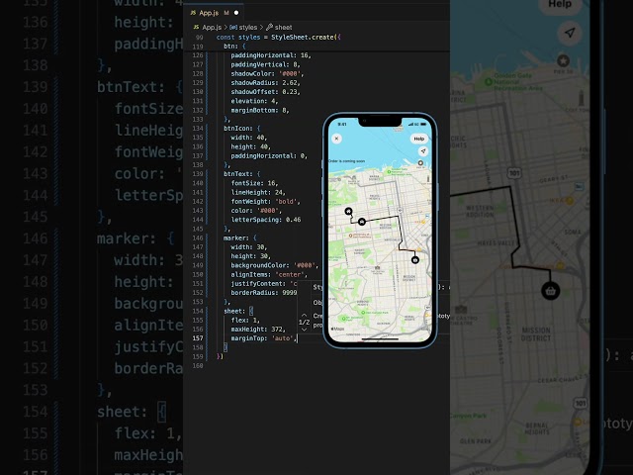This screenshot has height=475, width=633.
Task: Click 'height: 30,' in the center editor
Action: coord(250,256)
